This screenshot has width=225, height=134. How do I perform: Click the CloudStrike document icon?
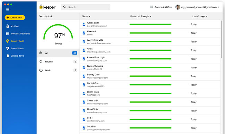84,111
